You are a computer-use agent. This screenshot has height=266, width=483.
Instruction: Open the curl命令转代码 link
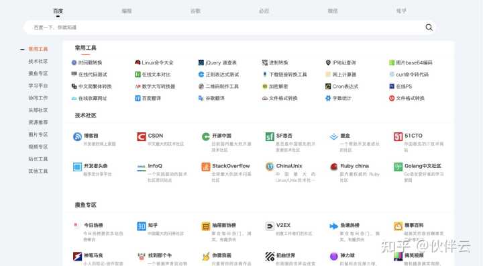point(409,75)
